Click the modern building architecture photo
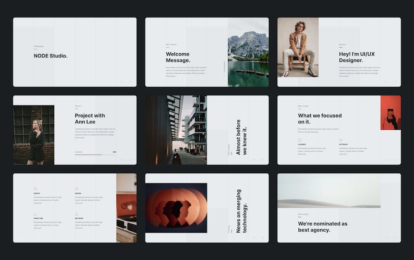 [x=176, y=130]
